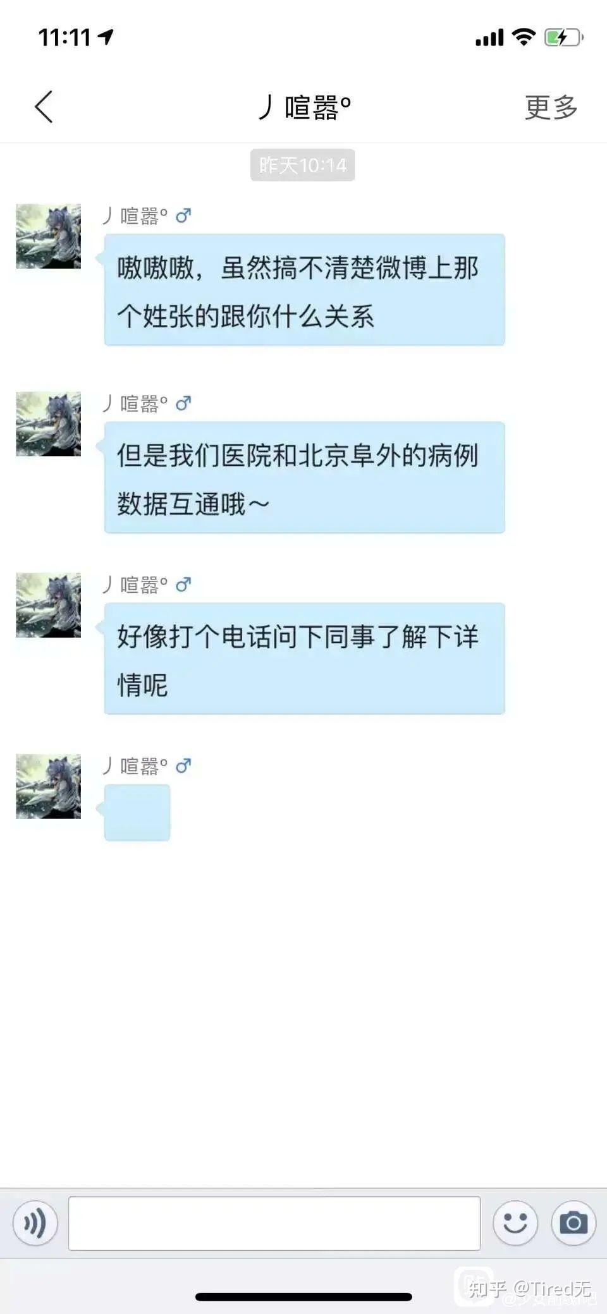Tap the small empty blue message bubble
Viewport: 607px width, 1314px height.
[x=137, y=813]
